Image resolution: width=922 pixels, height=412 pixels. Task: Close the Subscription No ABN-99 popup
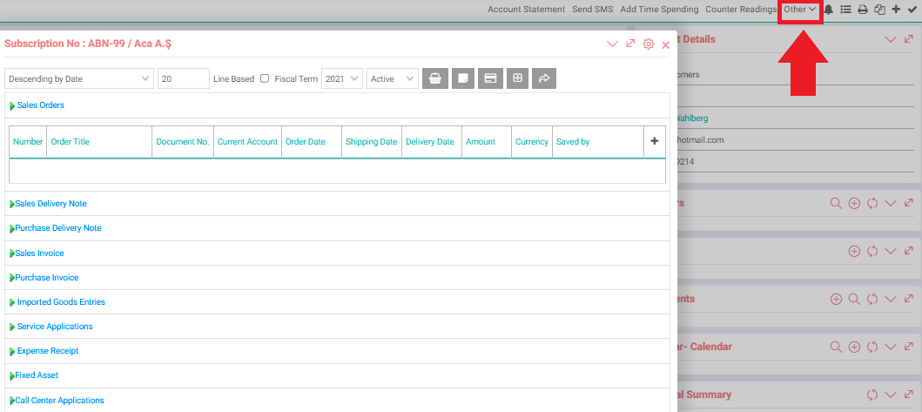(x=666, y=44)
